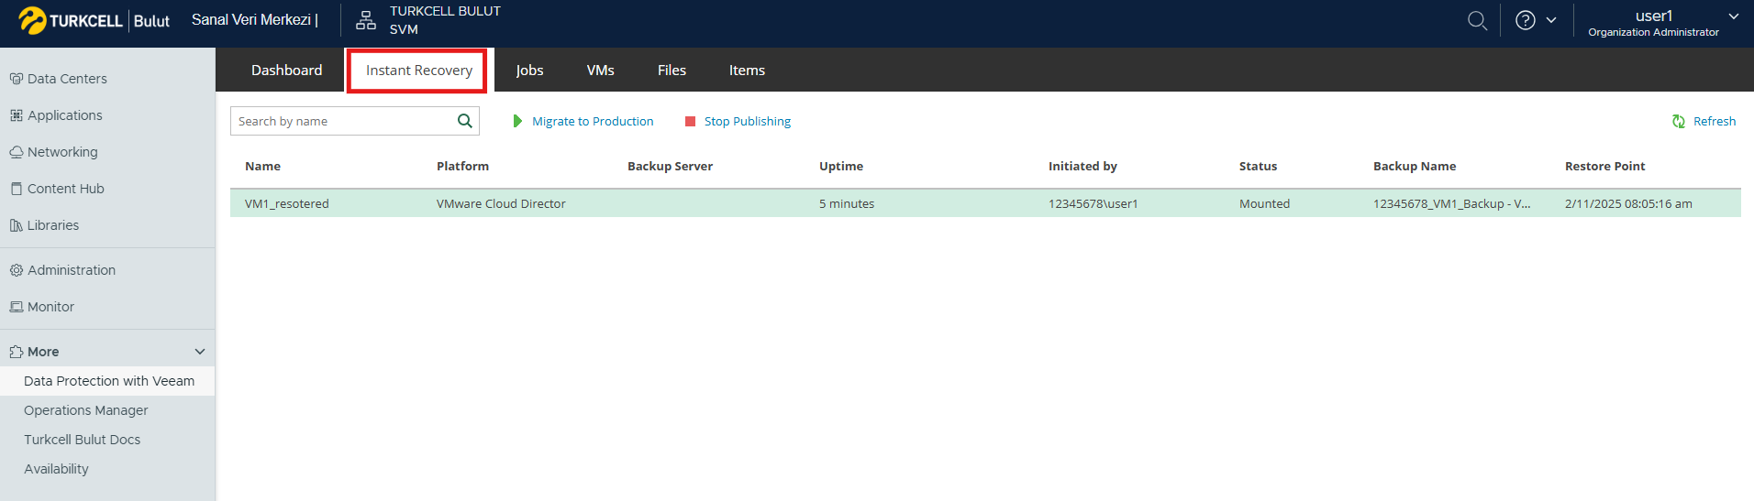Screen dimensions: 1754x501
Task: Click the Mounted status cell
Action: pyautogui.click(x=1264, y=203)
